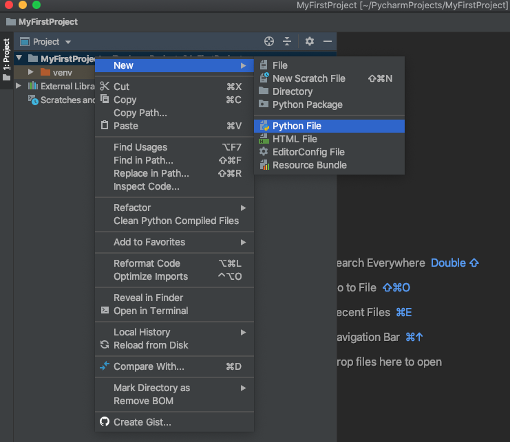Open the Mark Directory as submenu arrow

pyautogui.click(x=243, y=388)
